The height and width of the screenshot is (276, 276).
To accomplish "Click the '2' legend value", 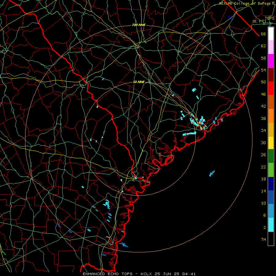I will tap(265, 228).
